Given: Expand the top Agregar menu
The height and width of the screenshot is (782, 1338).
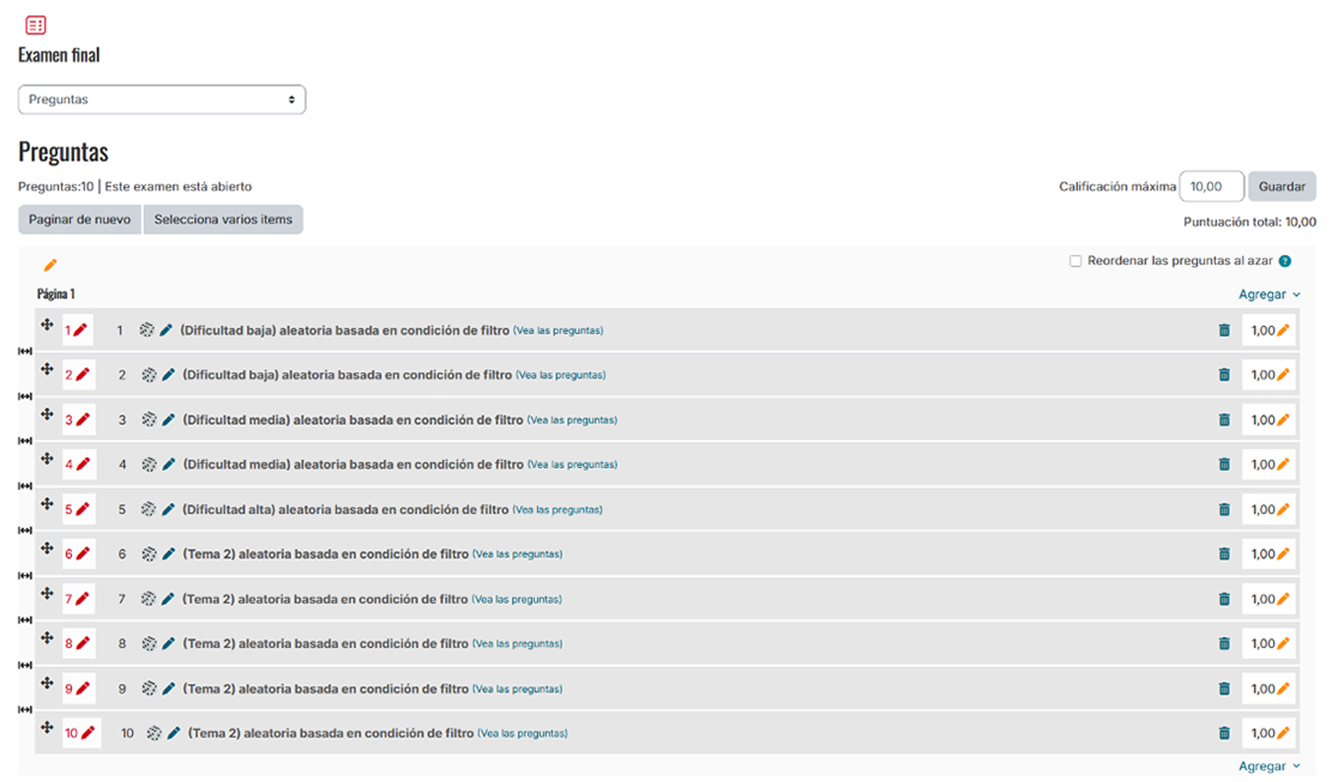Looking at the screenshot, I should click(x=1269, y=294).
